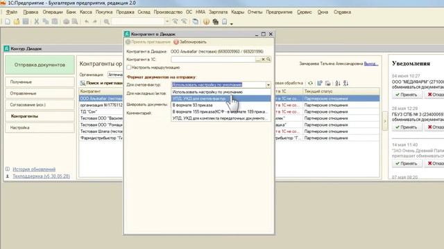Open the Файл menu
The image size is (444, 249).
pyautogui.click(x=11, y=12)
